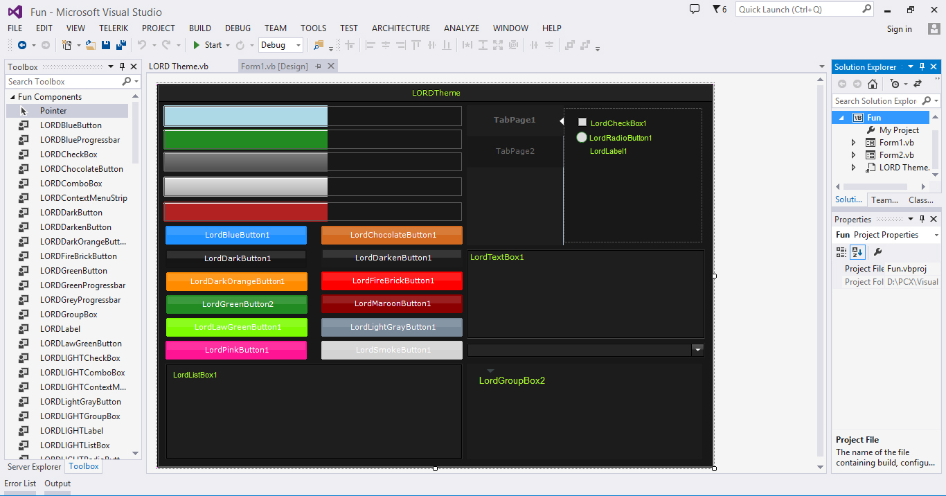Expand the Form1.vb tree node
This screenshot has height=496, width=946.
(853, 143)
